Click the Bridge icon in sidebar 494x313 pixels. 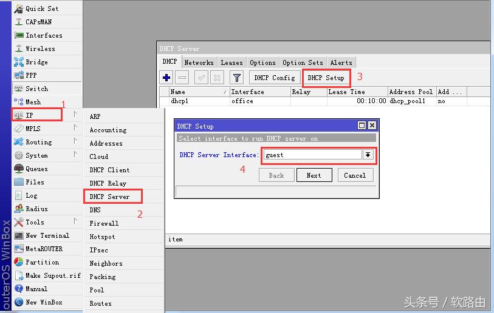(x=19, y=62)
